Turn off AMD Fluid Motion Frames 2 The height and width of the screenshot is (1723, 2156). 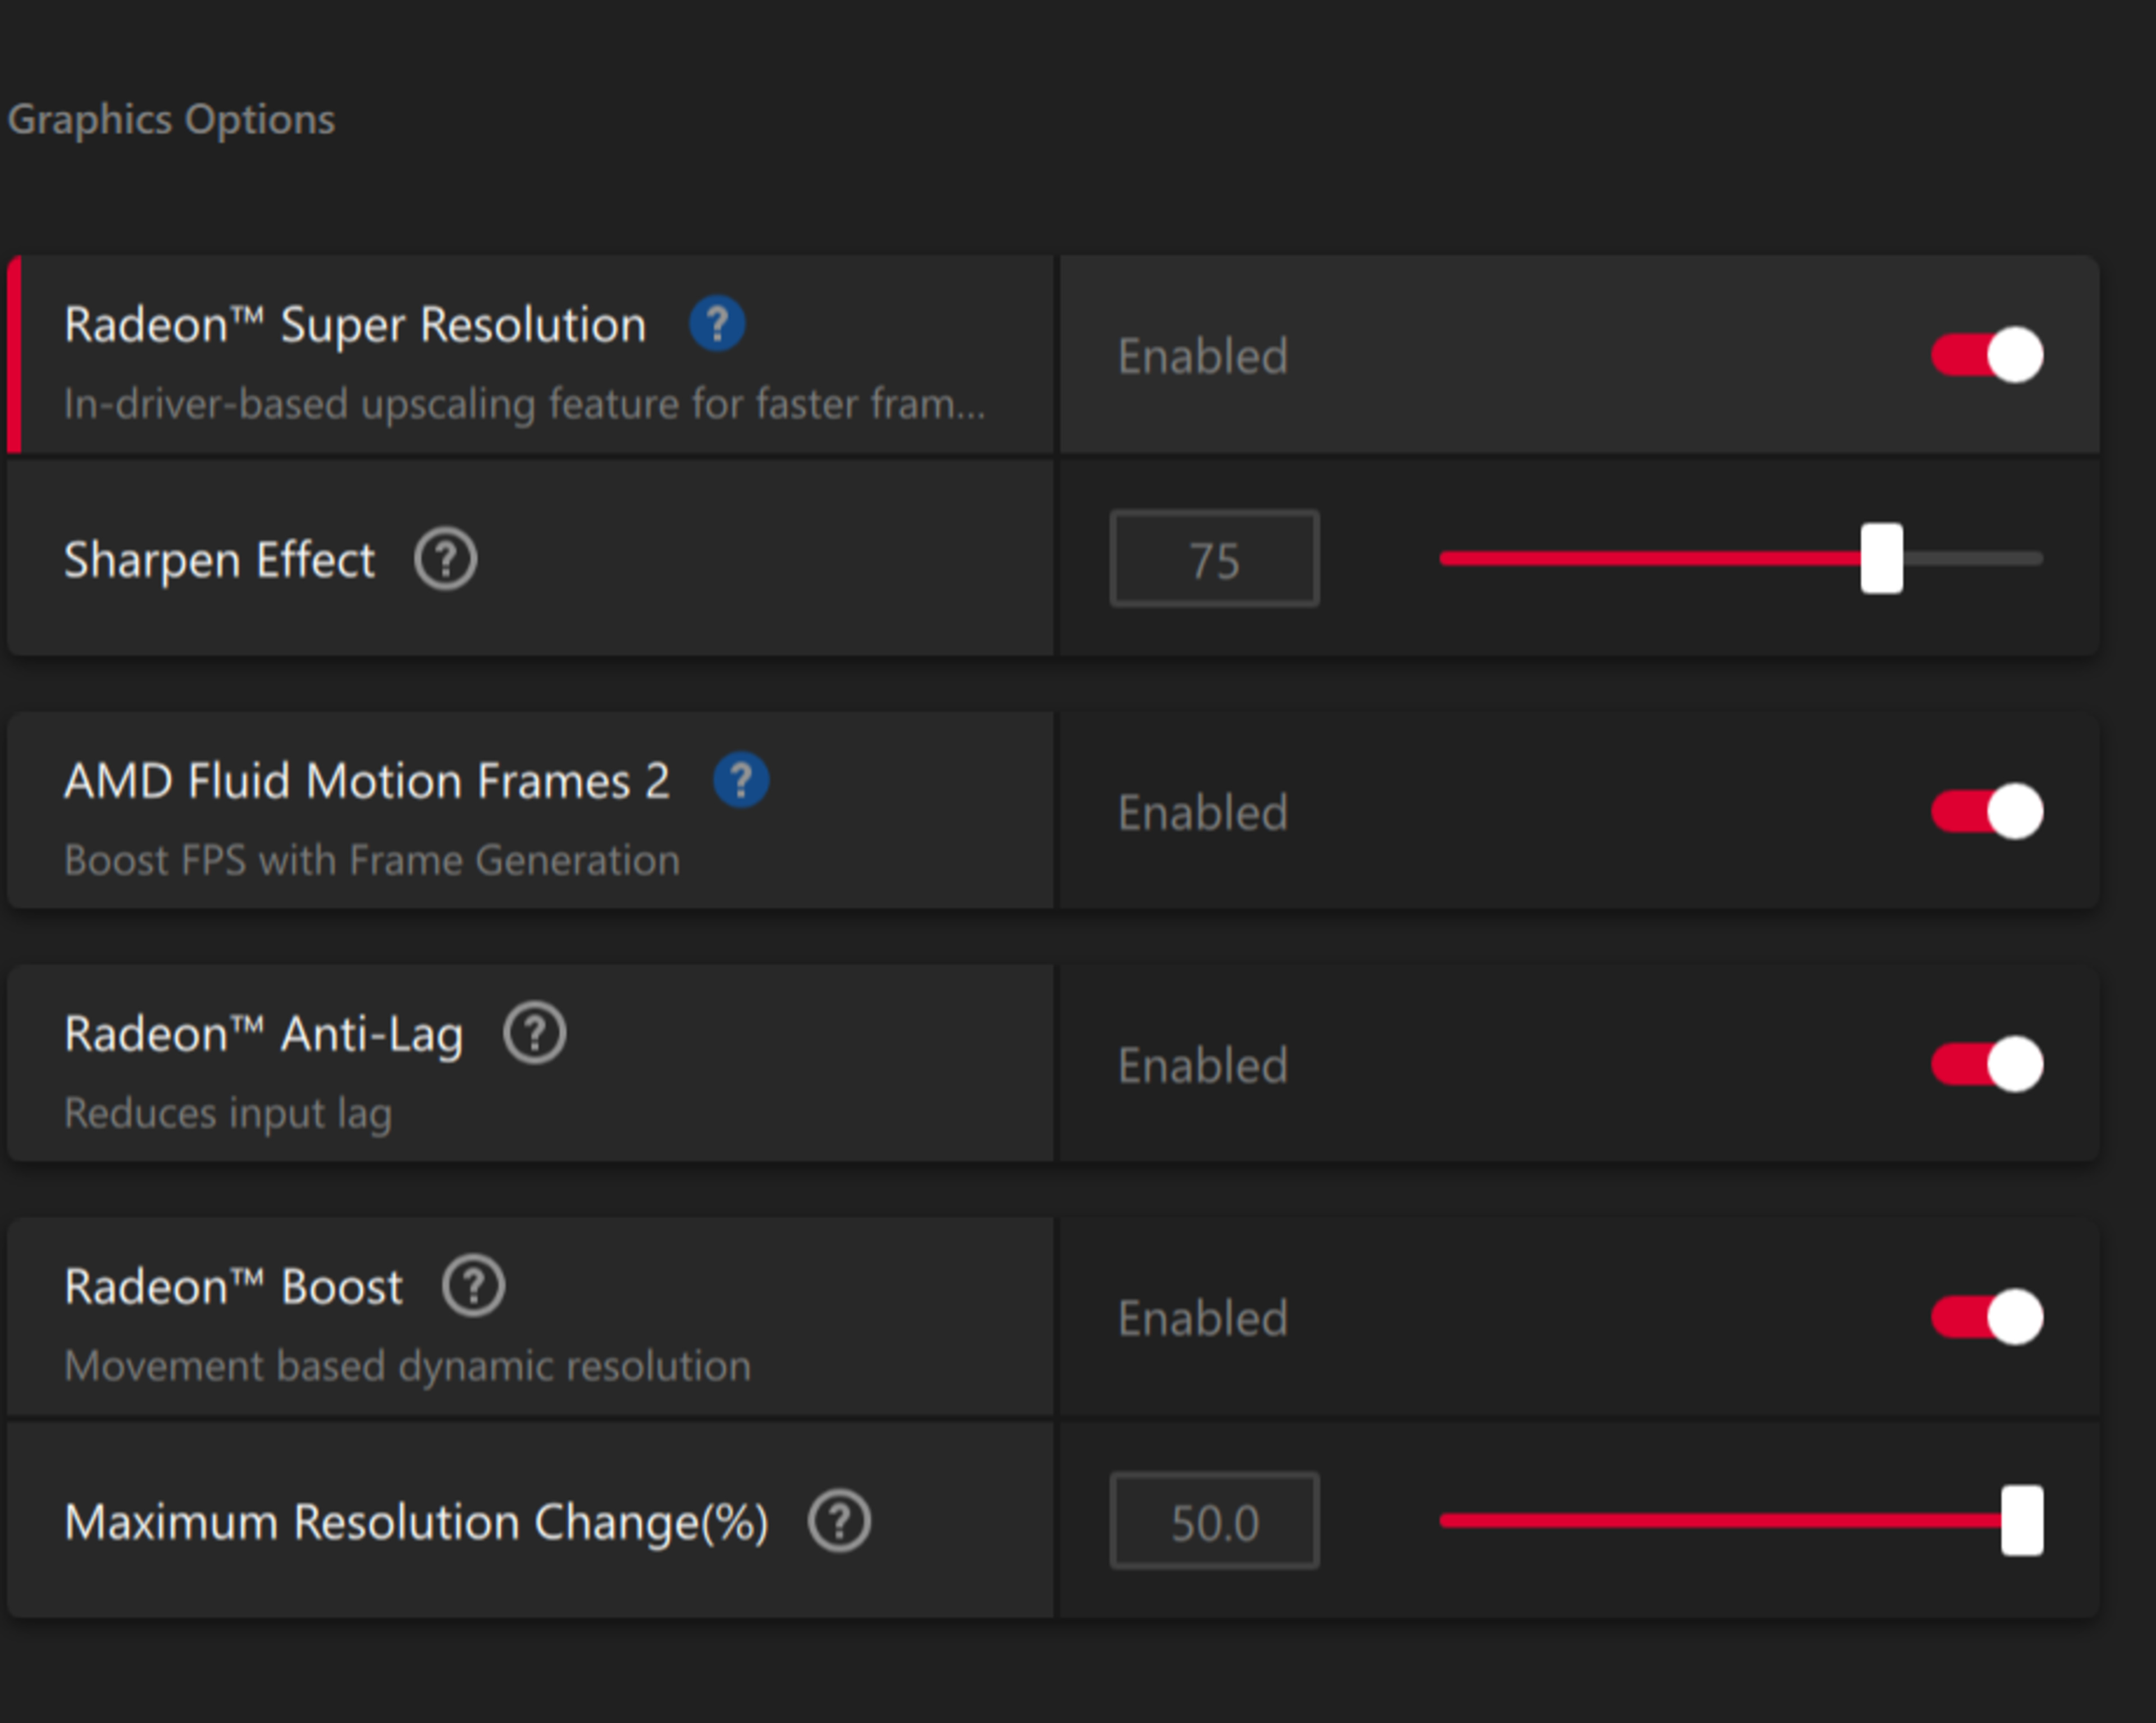1986,811
